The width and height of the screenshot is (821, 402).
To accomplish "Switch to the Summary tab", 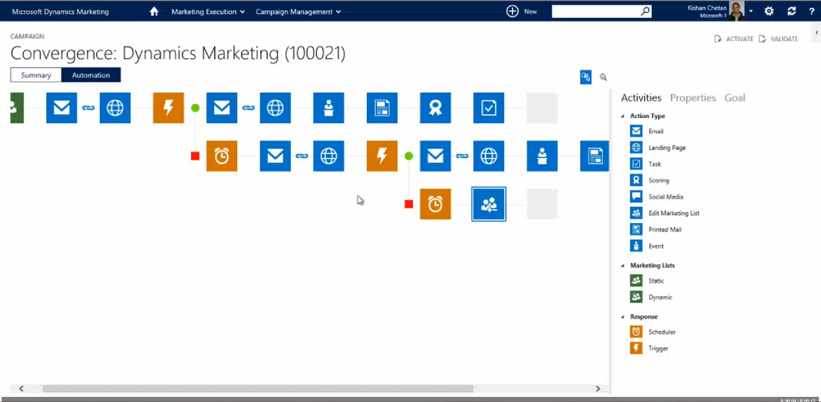I will pyautogui.click(x=36, y=75).
